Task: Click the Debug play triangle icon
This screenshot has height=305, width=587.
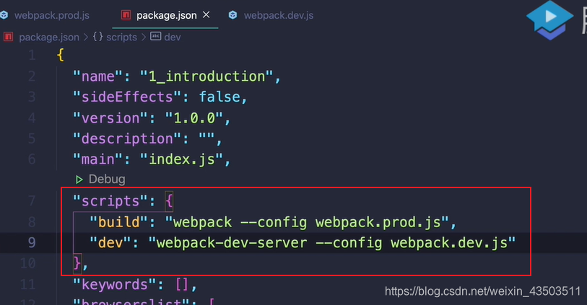Action: (x=79, y=180)
